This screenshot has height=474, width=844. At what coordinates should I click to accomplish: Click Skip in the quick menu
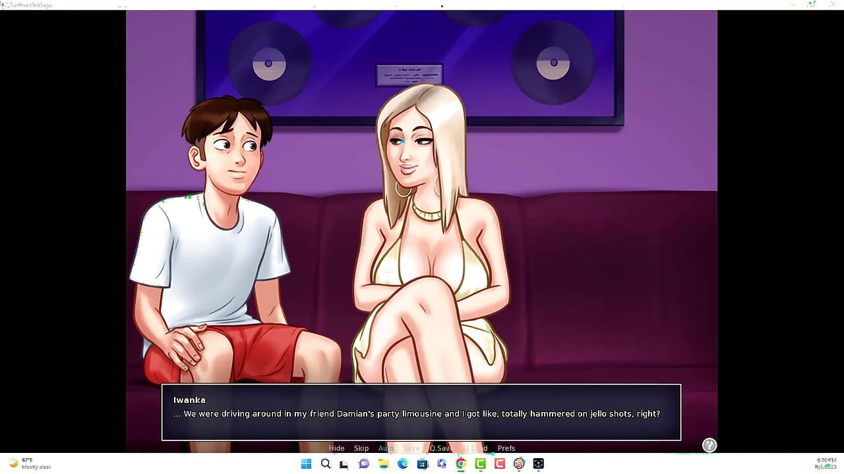tap(361, 448)
